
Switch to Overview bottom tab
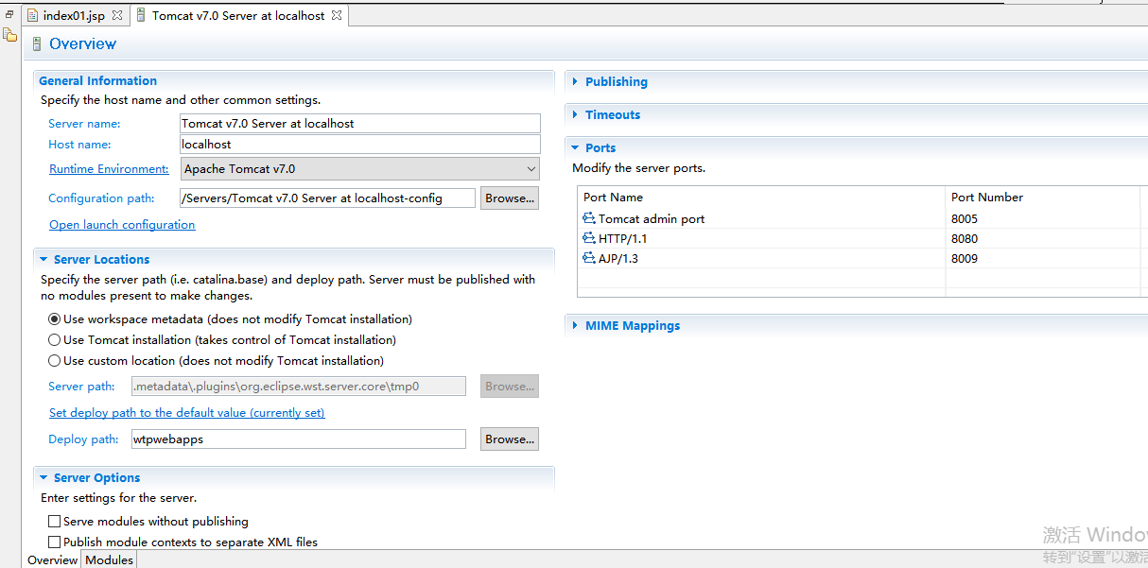[x=53, y=559]
